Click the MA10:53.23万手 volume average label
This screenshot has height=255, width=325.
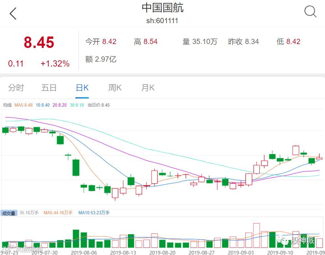point(94,213)
